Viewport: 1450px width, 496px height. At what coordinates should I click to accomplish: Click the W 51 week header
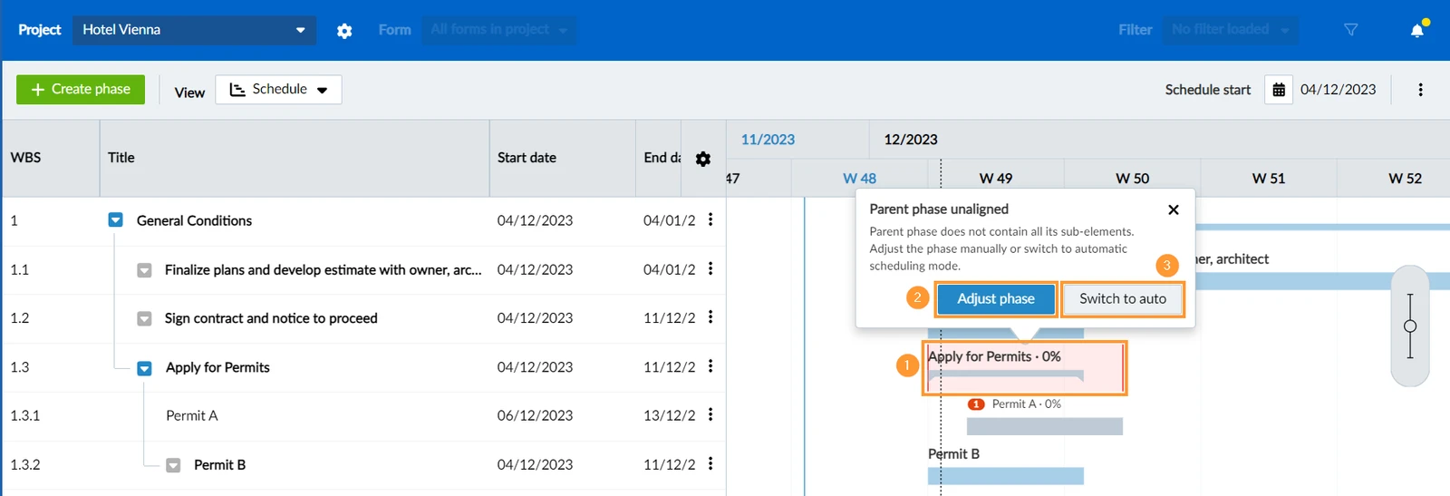coord(1269,179)
